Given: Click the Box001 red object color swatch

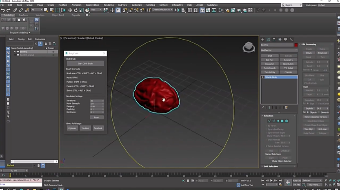Looking at the screenshot, I should (296, 45).
